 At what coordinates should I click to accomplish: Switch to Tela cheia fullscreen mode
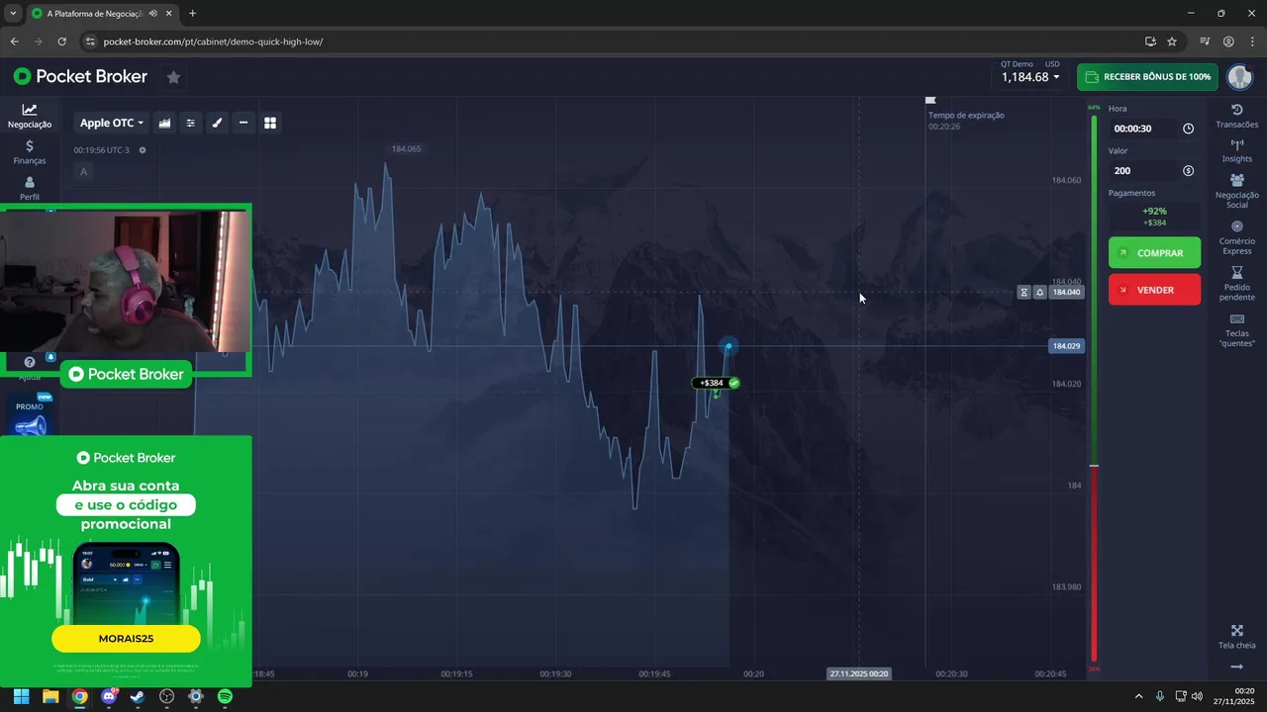click(1236, 637)
